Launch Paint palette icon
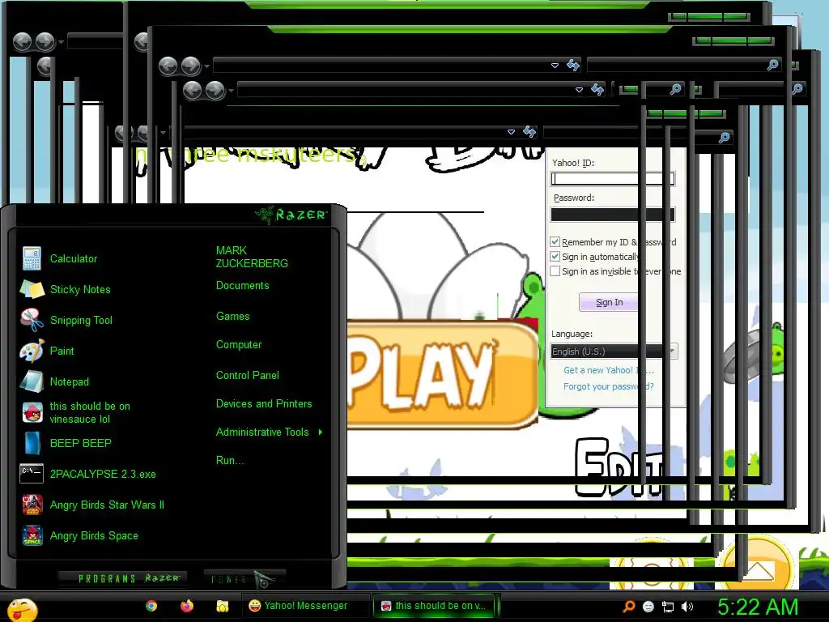The width and height of the screenshot is (829, 622). click(32, 351)
